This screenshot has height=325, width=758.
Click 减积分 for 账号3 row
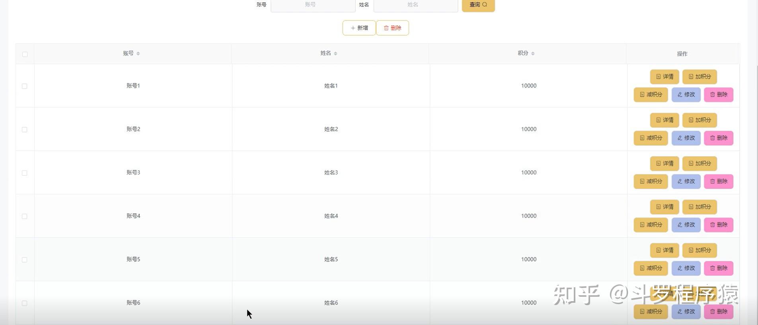651,181
